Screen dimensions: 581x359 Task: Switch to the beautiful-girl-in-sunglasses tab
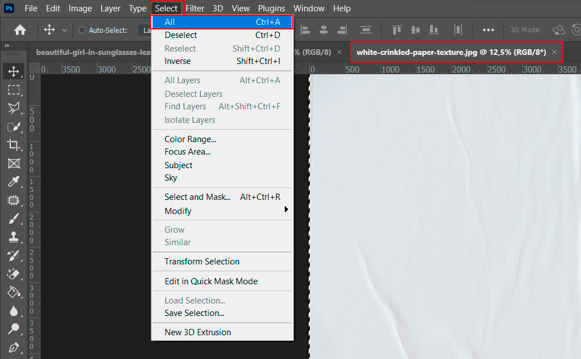[92, 52]
